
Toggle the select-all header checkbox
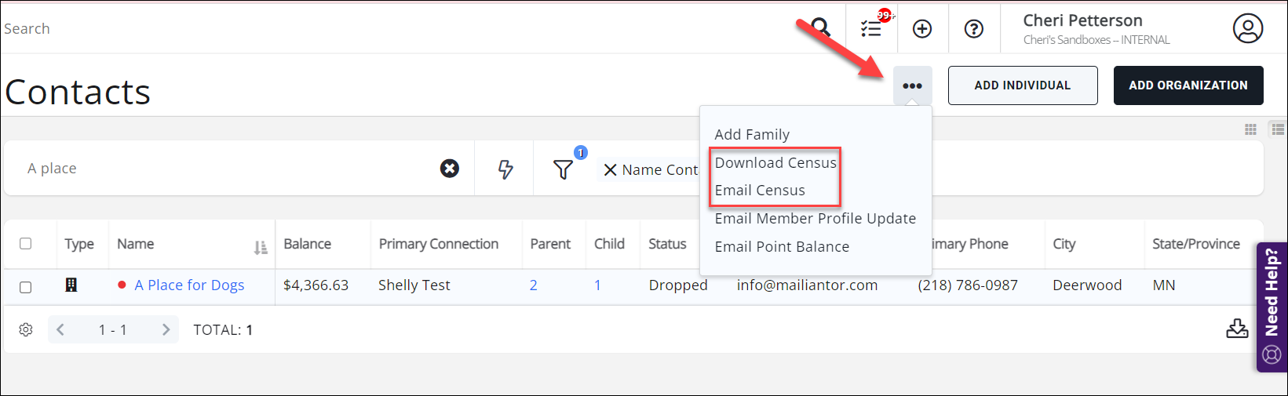pyautogui.click(x=26, y=244)
